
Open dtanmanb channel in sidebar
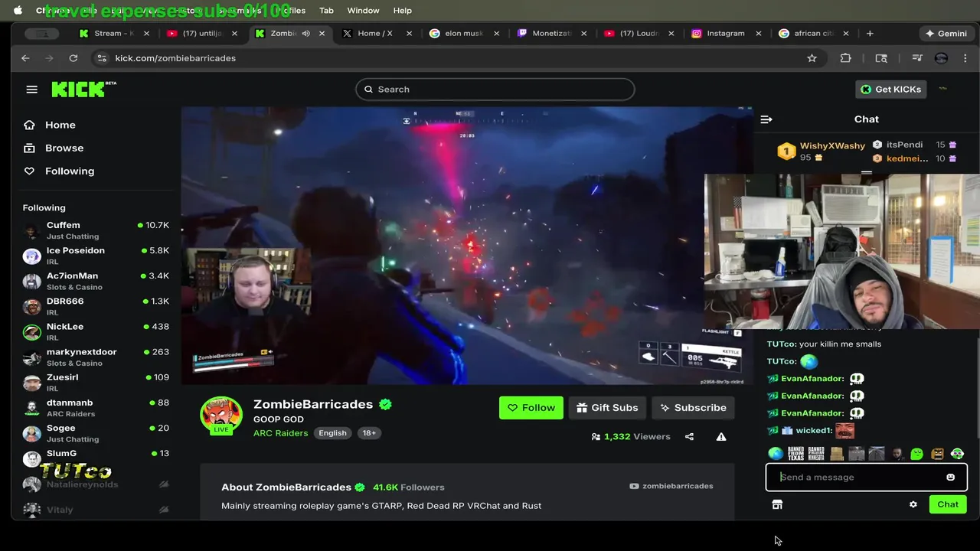tap(96, 407)
